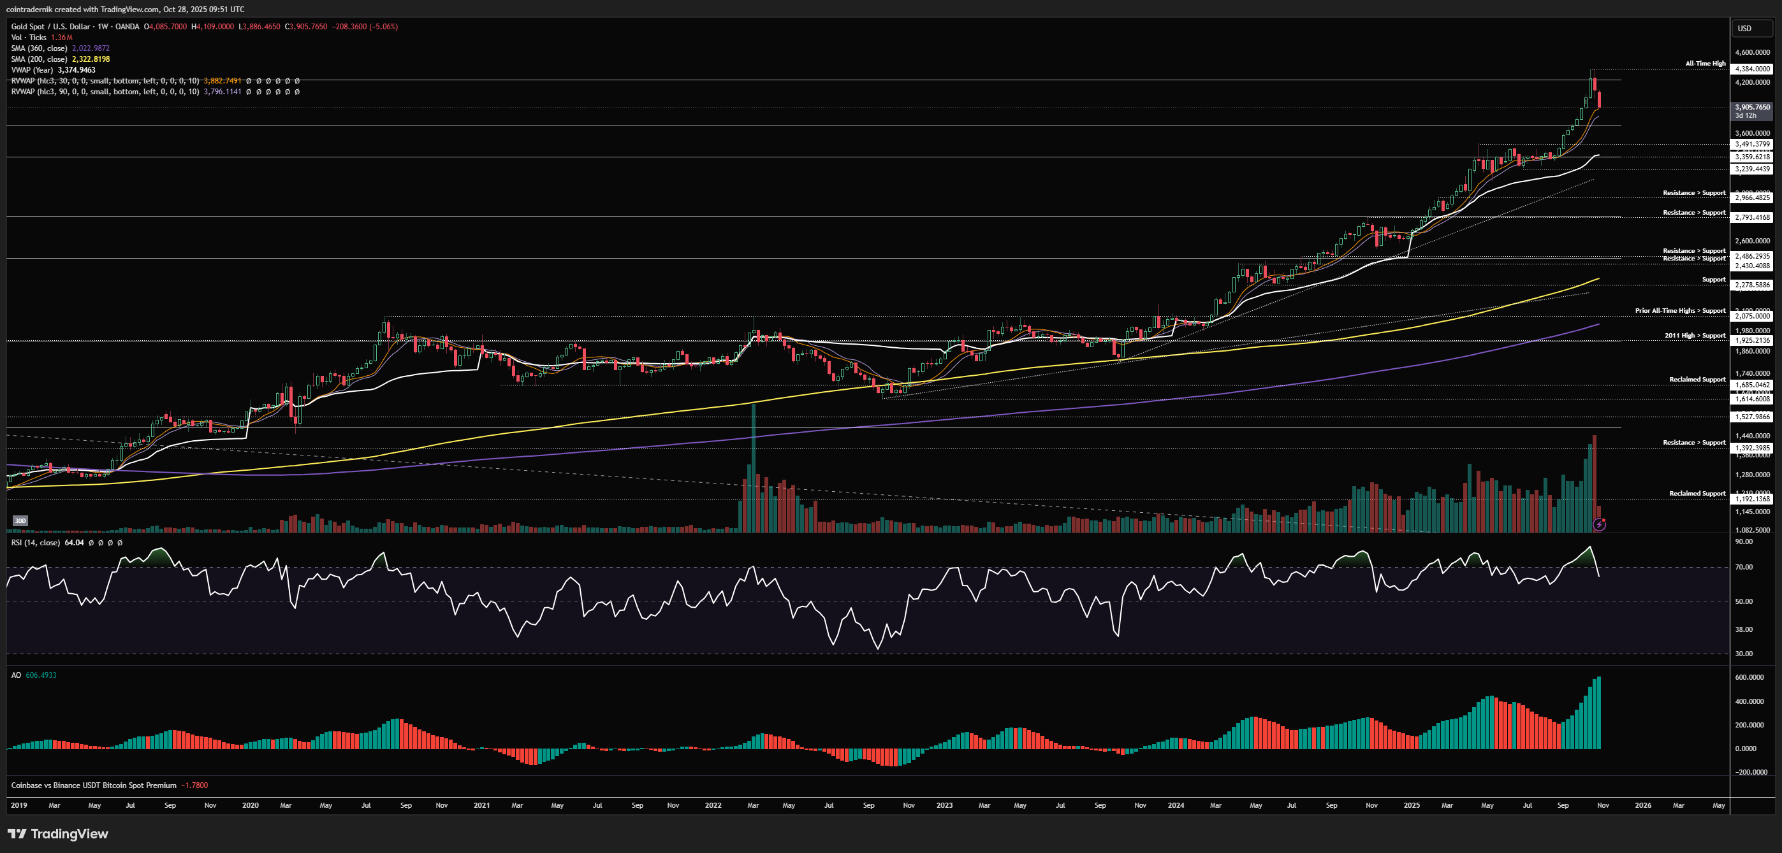Click the TradingView logo
Image resolution: width=1782 pixels, height=853 pixels.
click(x=58, y=834)
